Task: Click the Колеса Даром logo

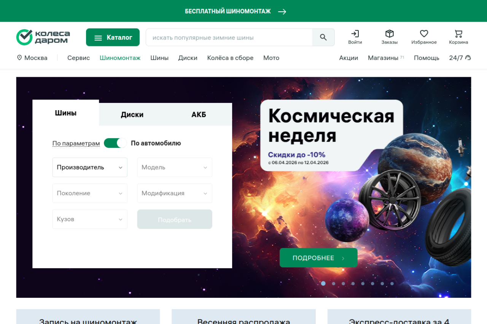Action: point(43,37)
